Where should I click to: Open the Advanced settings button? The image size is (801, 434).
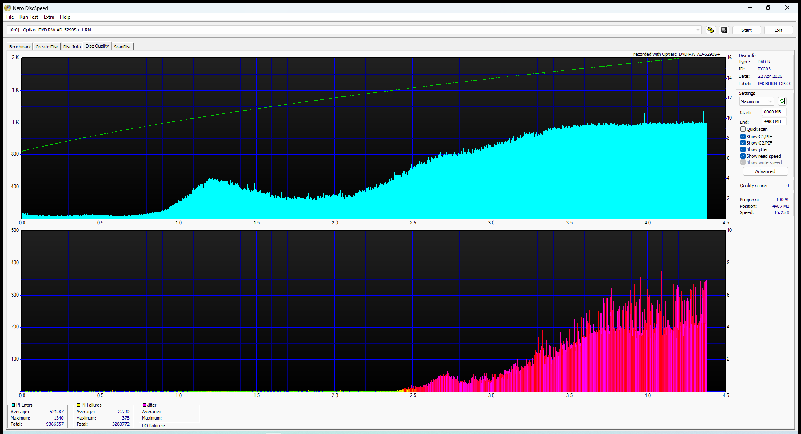(x=765, y=171)
